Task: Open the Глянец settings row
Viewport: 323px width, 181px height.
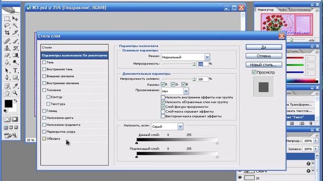Action: pos(74,111)
